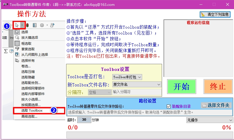Choose 按视图选择... in the selection menu
The image size is (234, 140).
tap(31, 105)
